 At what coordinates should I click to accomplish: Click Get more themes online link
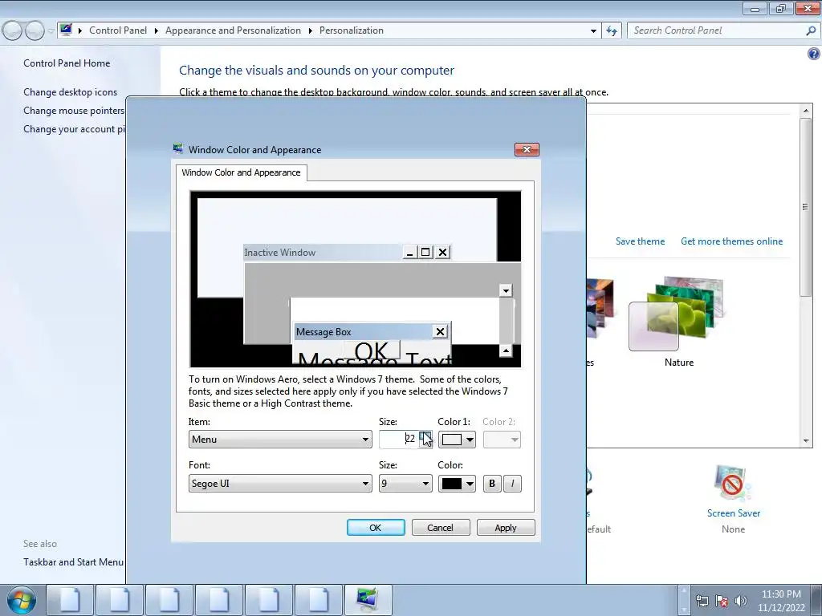pos(731,241)
